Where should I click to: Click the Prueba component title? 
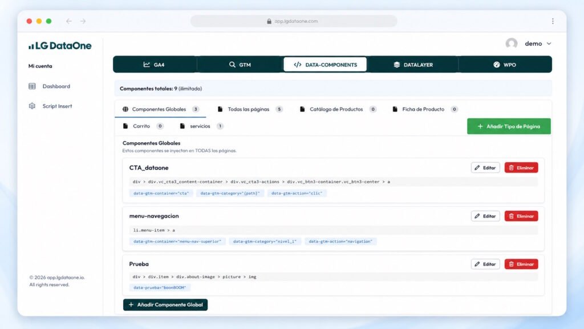139,264
